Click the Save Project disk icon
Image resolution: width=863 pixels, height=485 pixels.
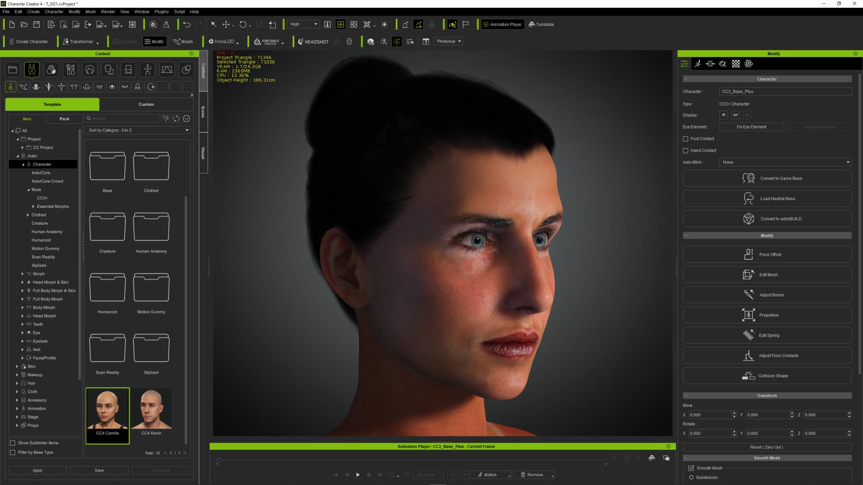pyautogui.click(x=37, y=25)
